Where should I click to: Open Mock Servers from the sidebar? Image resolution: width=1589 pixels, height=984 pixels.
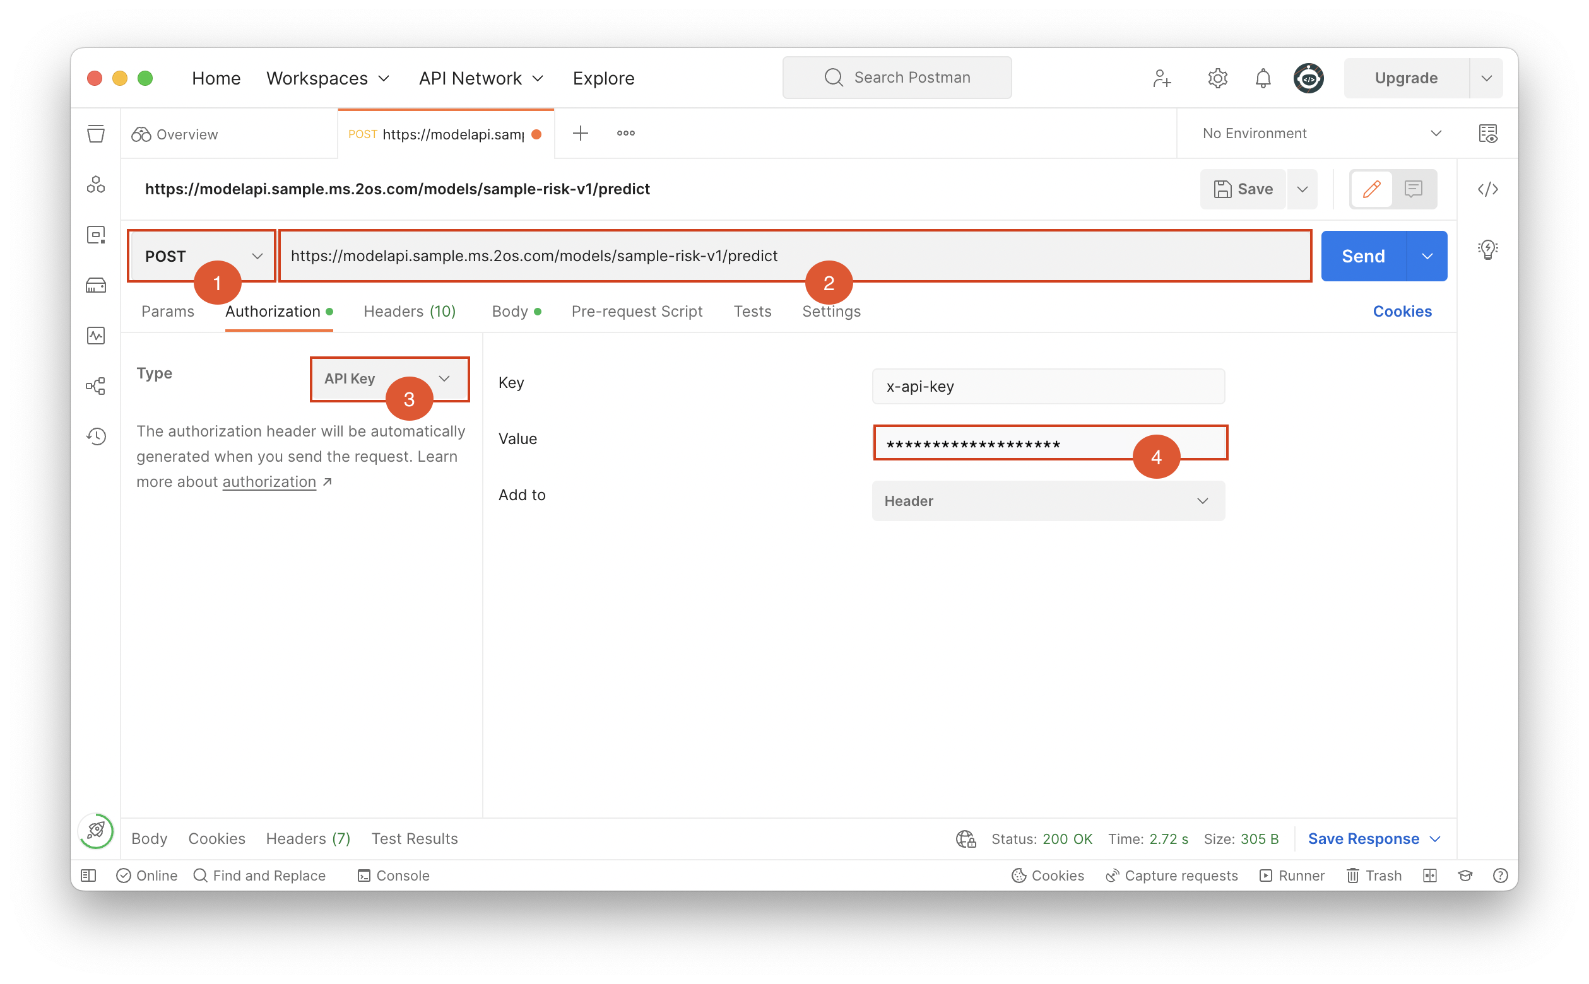pos(96,284)
